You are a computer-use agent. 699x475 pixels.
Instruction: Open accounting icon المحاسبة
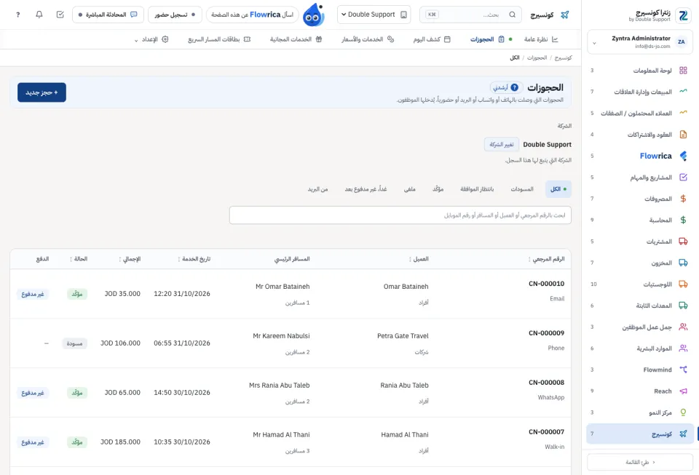click(x=683, y=220)
